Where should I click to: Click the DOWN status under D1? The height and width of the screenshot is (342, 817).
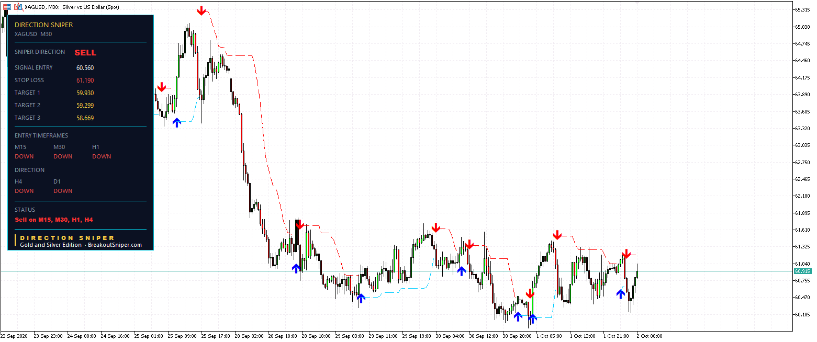coord(63,191)
